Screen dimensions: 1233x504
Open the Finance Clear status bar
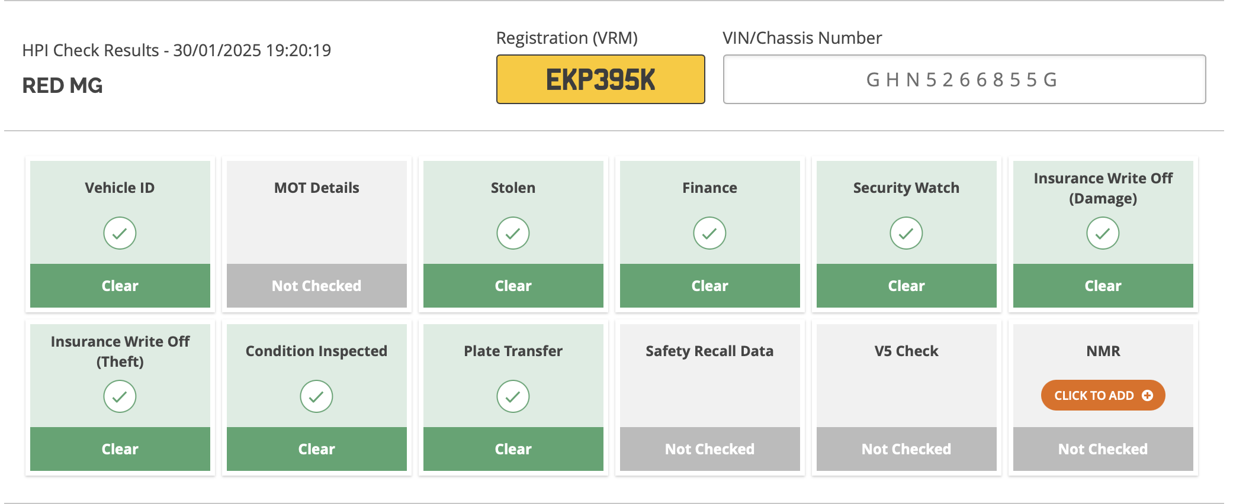(710, 286)
